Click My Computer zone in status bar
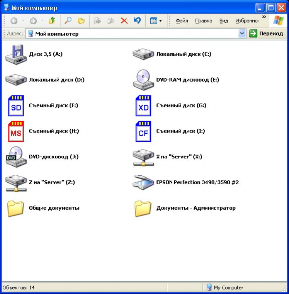Screen dimensions: 289x294 [x=225, y=287]
